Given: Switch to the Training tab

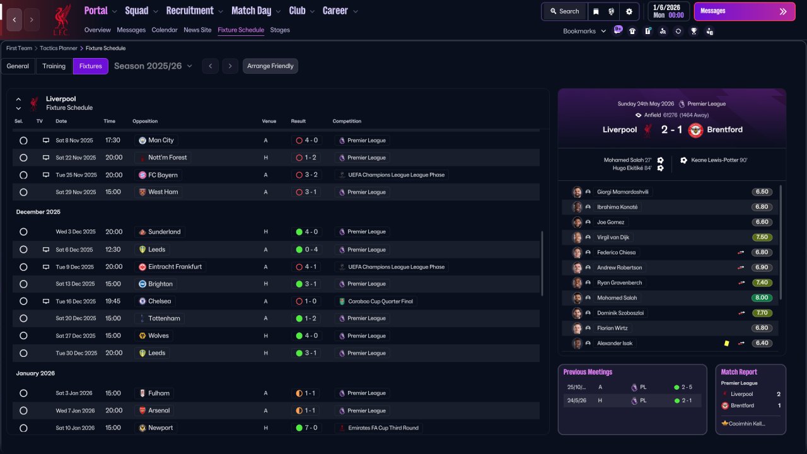Looking at the screenshot, I should [54, 66].
